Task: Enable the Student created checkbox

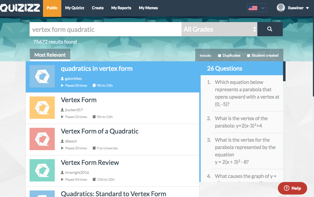Action: click(249, 55)
